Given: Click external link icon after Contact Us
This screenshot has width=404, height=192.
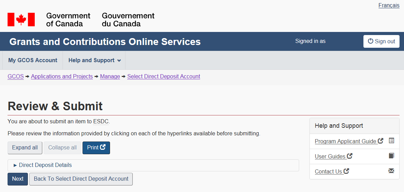Looking at the screenshot, I should click(x=346, y=171).
